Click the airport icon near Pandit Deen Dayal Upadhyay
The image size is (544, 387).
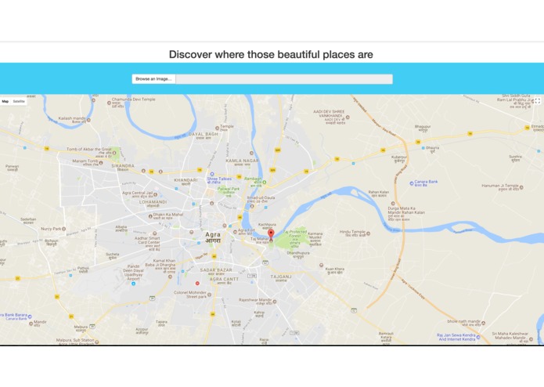[133, 284]
